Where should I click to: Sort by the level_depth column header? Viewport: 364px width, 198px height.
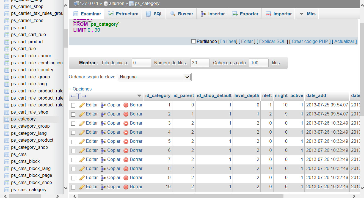coord(247,96)
